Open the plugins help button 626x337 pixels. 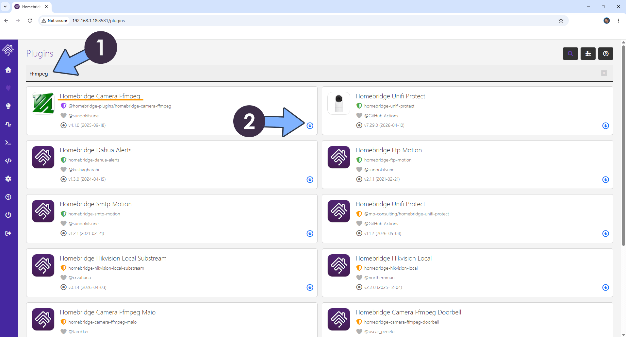605,54
